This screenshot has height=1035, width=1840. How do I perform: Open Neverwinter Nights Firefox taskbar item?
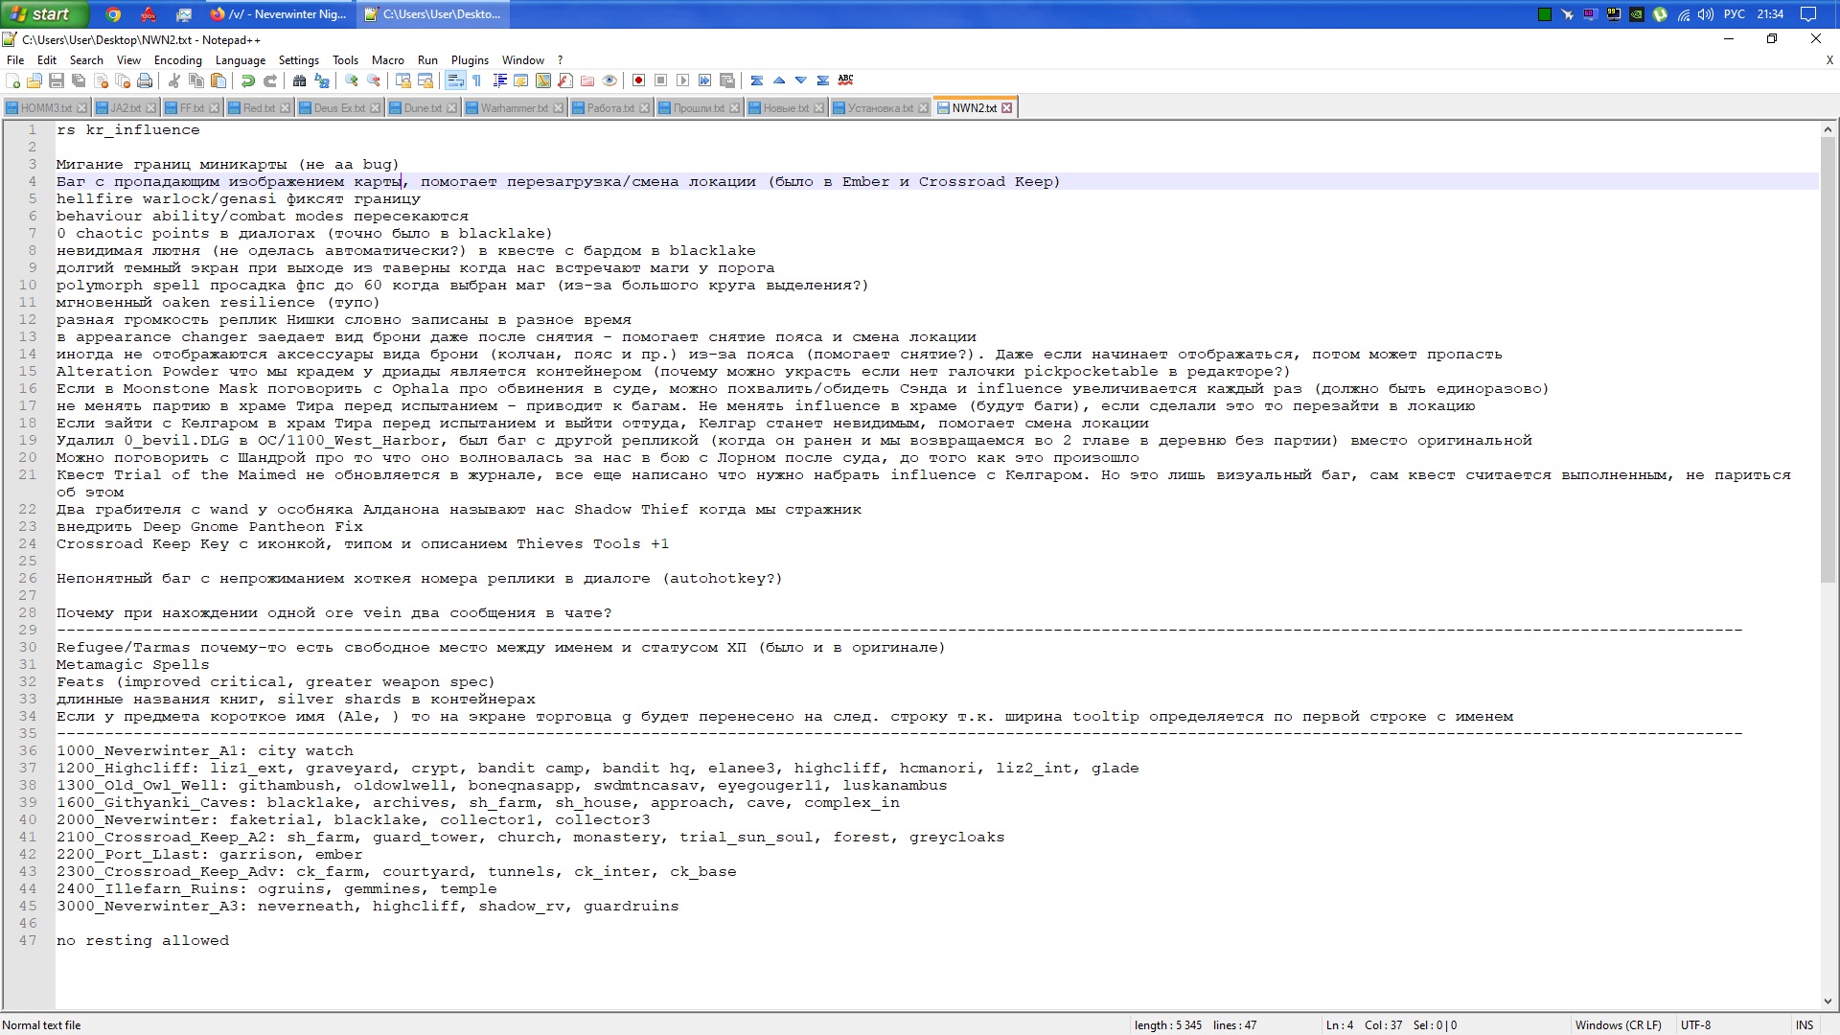(278, 13)
